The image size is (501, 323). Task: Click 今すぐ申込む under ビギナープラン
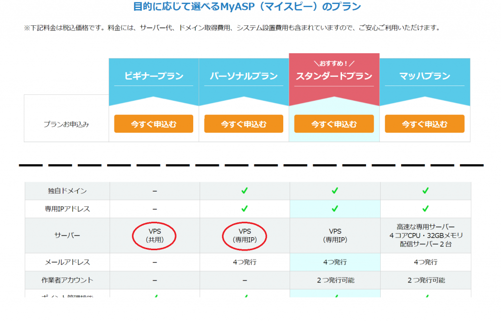(154, 124)
